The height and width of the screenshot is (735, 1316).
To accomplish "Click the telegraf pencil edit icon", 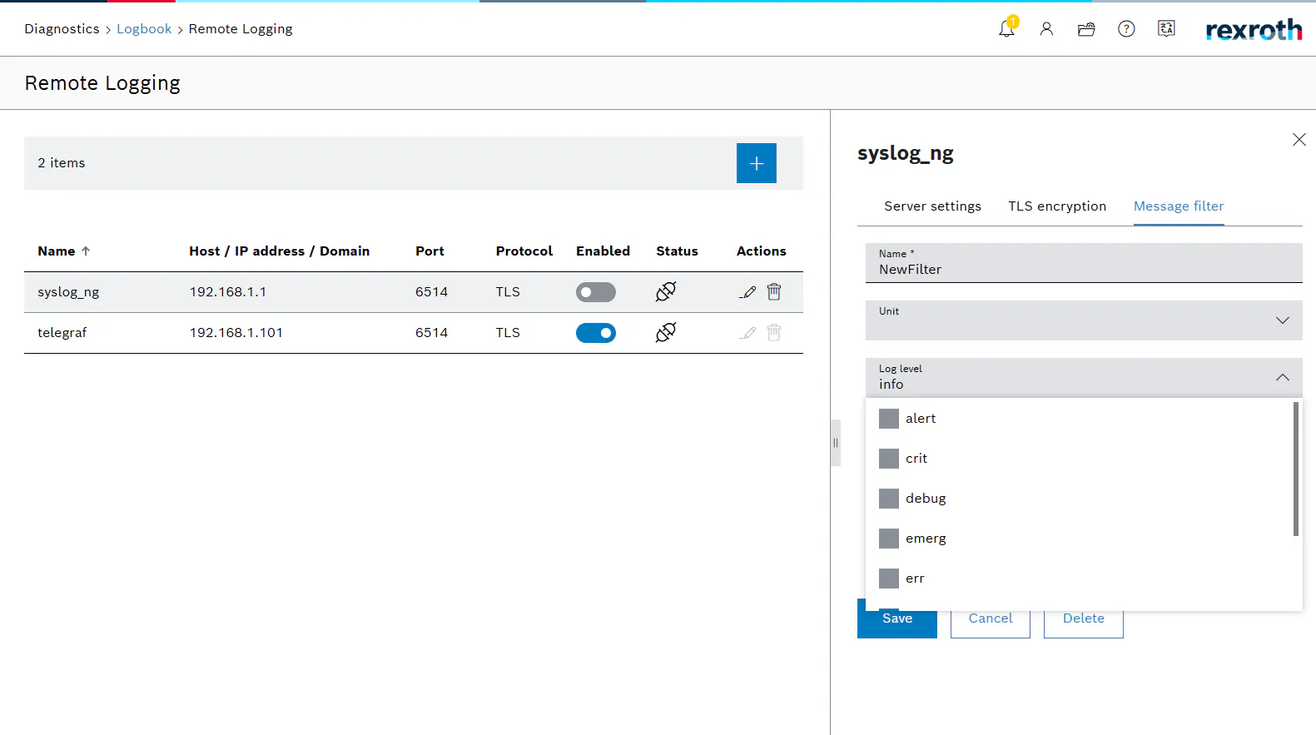I will [748, 333].
